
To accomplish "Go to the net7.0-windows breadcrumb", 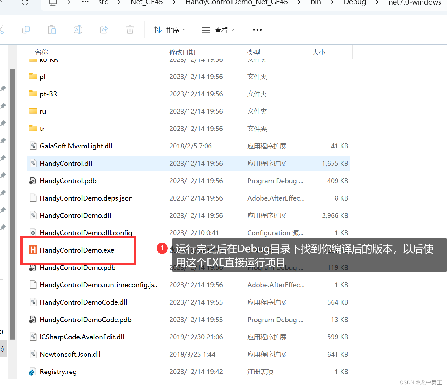I will (415, 2).
